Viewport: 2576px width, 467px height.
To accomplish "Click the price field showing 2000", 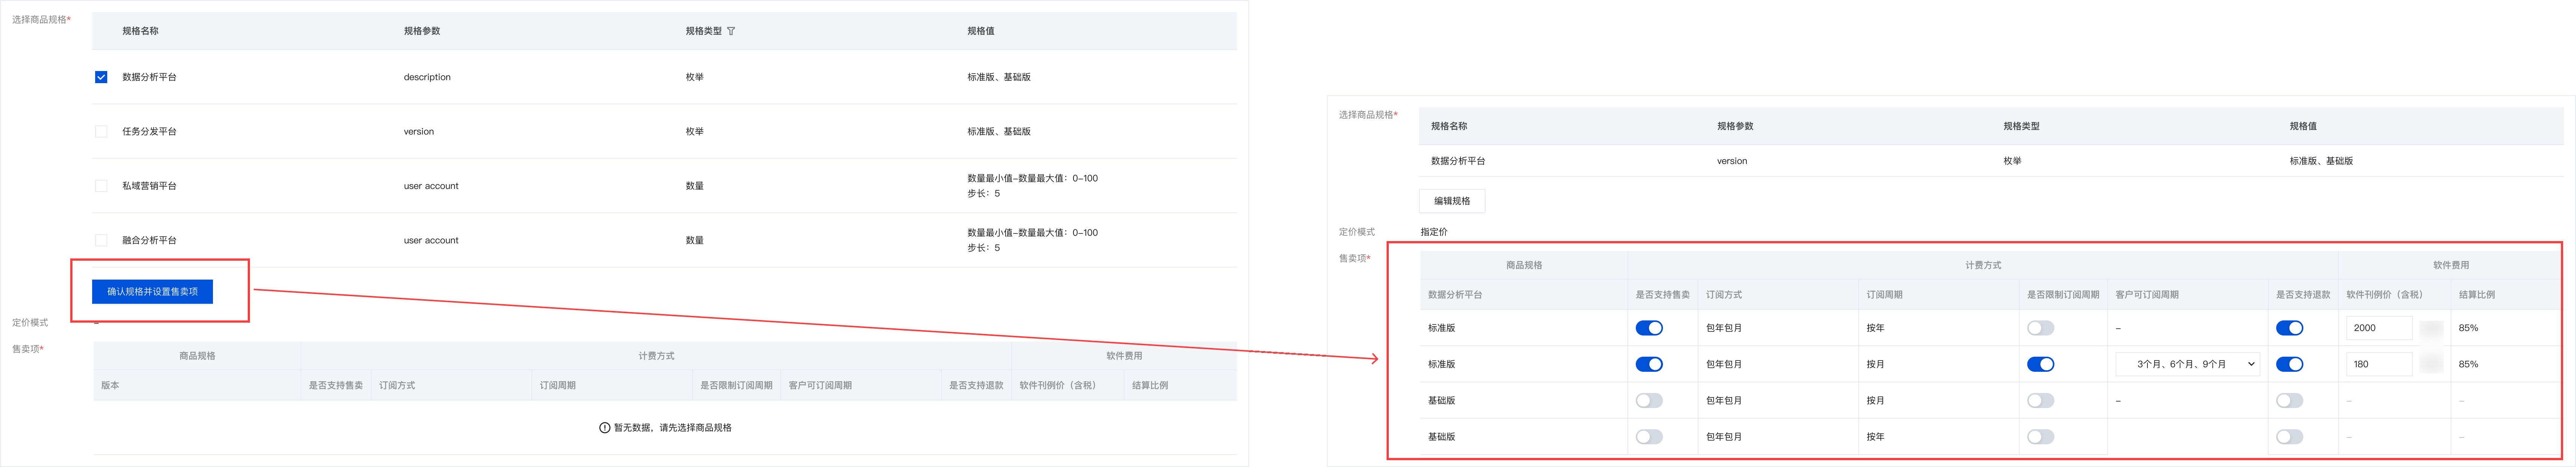I will pyautogui.click(x=2378, y=328).
